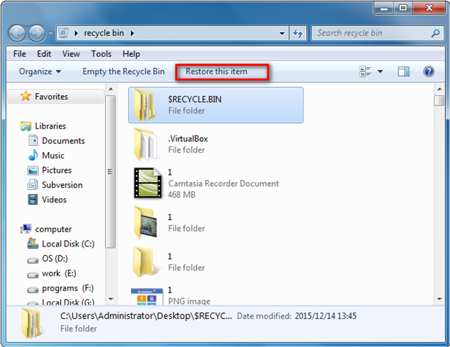The height and width of the screenshot is (347, 450).
Task: Open Local Disk (C:)
Action: [x=69, y=244]
